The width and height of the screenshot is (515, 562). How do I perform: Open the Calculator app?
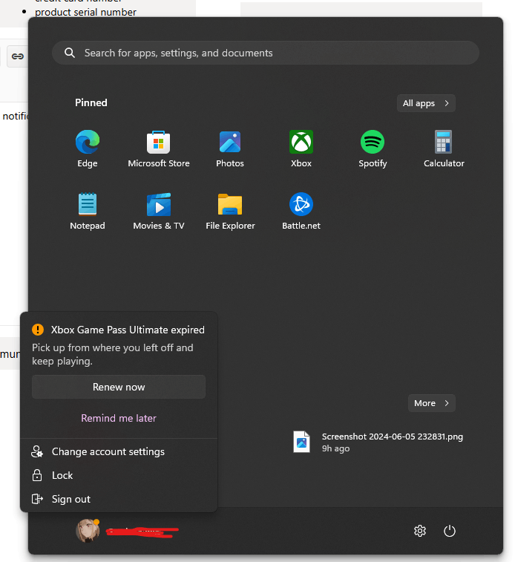pos(444,148)
